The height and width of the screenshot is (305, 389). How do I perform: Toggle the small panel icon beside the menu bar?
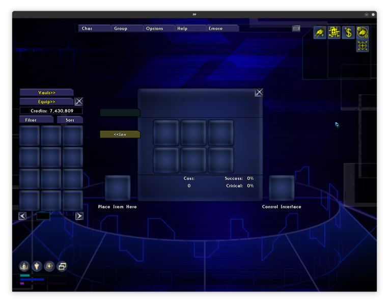(296, 29)
